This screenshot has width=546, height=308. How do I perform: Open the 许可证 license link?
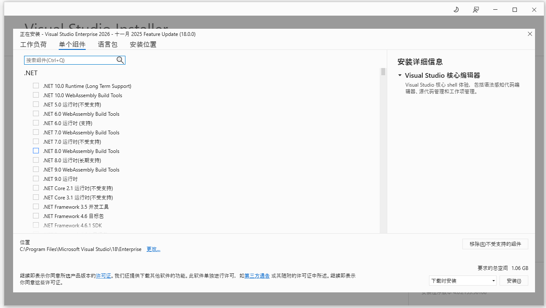pos(103,275)
